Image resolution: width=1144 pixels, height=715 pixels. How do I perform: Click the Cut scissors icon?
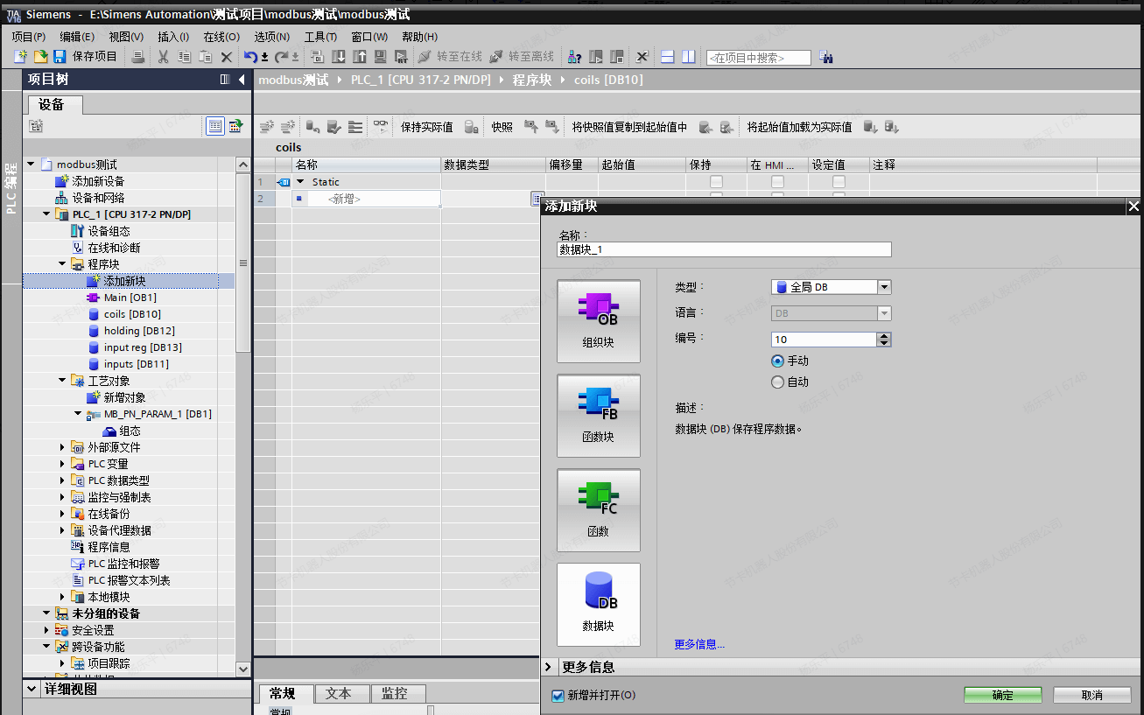[x=163, y=57]
